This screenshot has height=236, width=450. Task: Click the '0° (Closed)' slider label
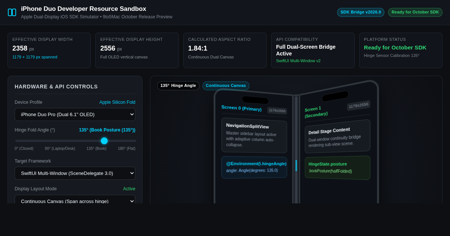24,149
